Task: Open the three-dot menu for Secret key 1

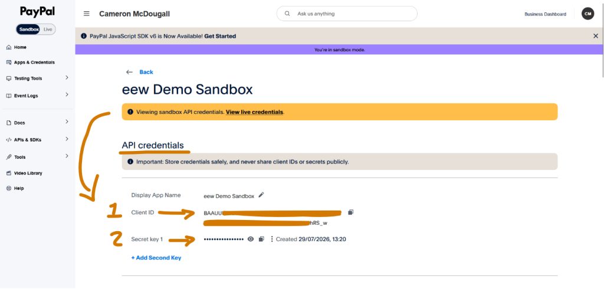Action: [271, 239]
